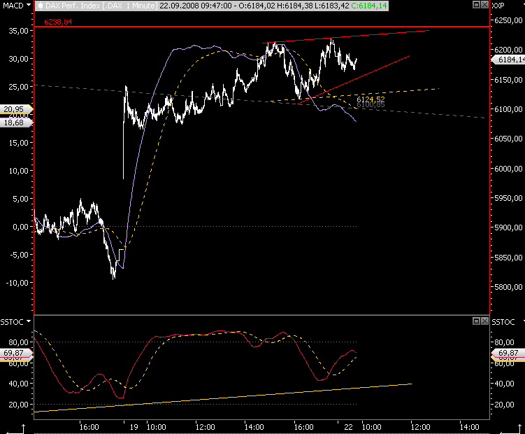Image resolution: width=525 pixels, height=434 pixels.
Task: Select the 6184,14 current price marker
Action: (x=508, y=59)
